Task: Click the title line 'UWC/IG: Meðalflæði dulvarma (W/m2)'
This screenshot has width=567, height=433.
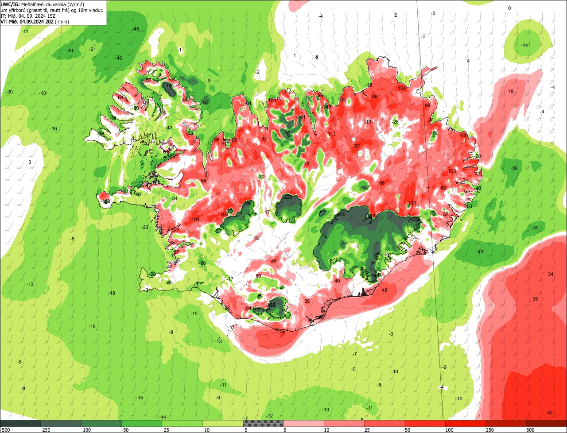Action: tap(43, 4)
